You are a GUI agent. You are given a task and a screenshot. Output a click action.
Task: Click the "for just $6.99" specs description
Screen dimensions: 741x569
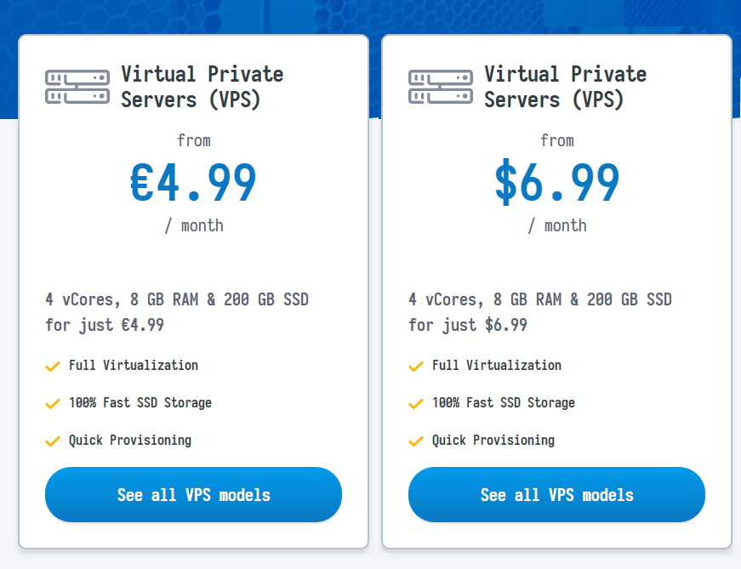(539, 312)
